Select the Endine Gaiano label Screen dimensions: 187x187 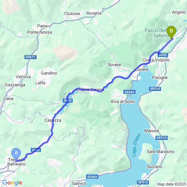click(90, 89)
